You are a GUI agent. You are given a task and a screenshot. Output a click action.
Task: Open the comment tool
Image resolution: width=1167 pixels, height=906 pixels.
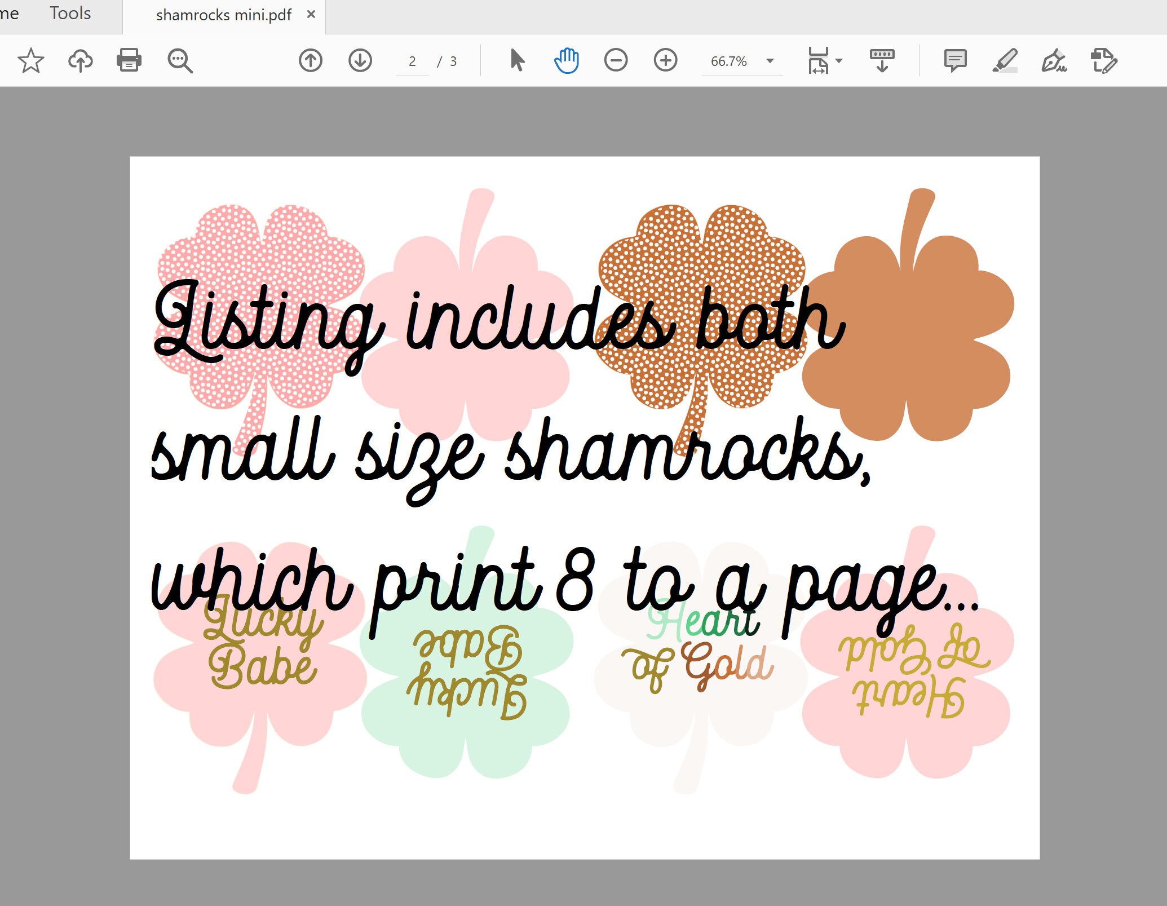click(954, 60)
